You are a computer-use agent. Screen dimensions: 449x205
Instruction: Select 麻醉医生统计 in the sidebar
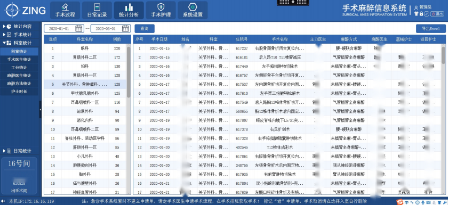point(19,76)
